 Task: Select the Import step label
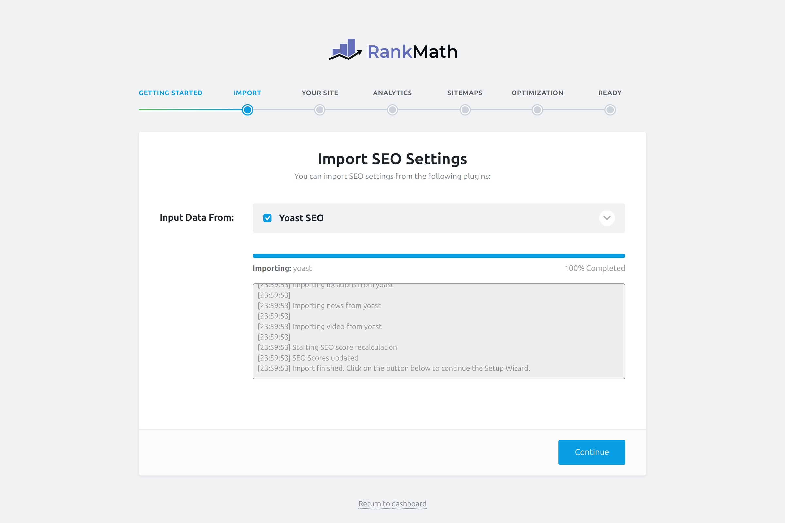(247, 93)
